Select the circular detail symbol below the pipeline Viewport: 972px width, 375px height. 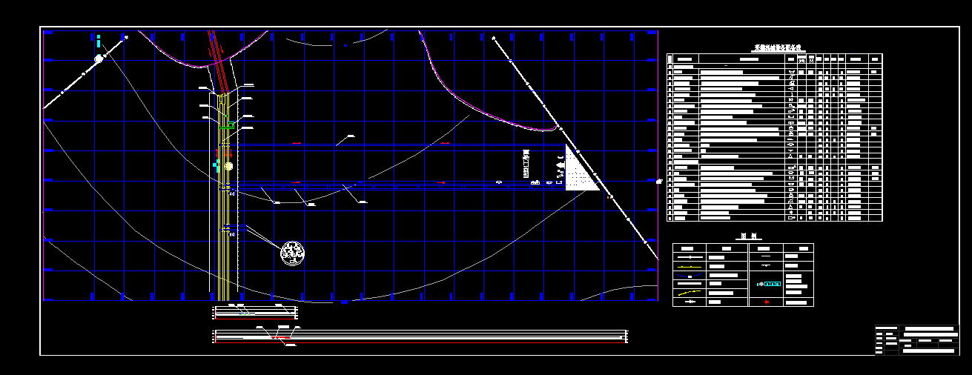292,253
